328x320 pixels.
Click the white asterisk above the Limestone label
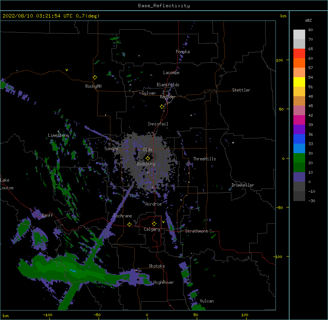58,131
